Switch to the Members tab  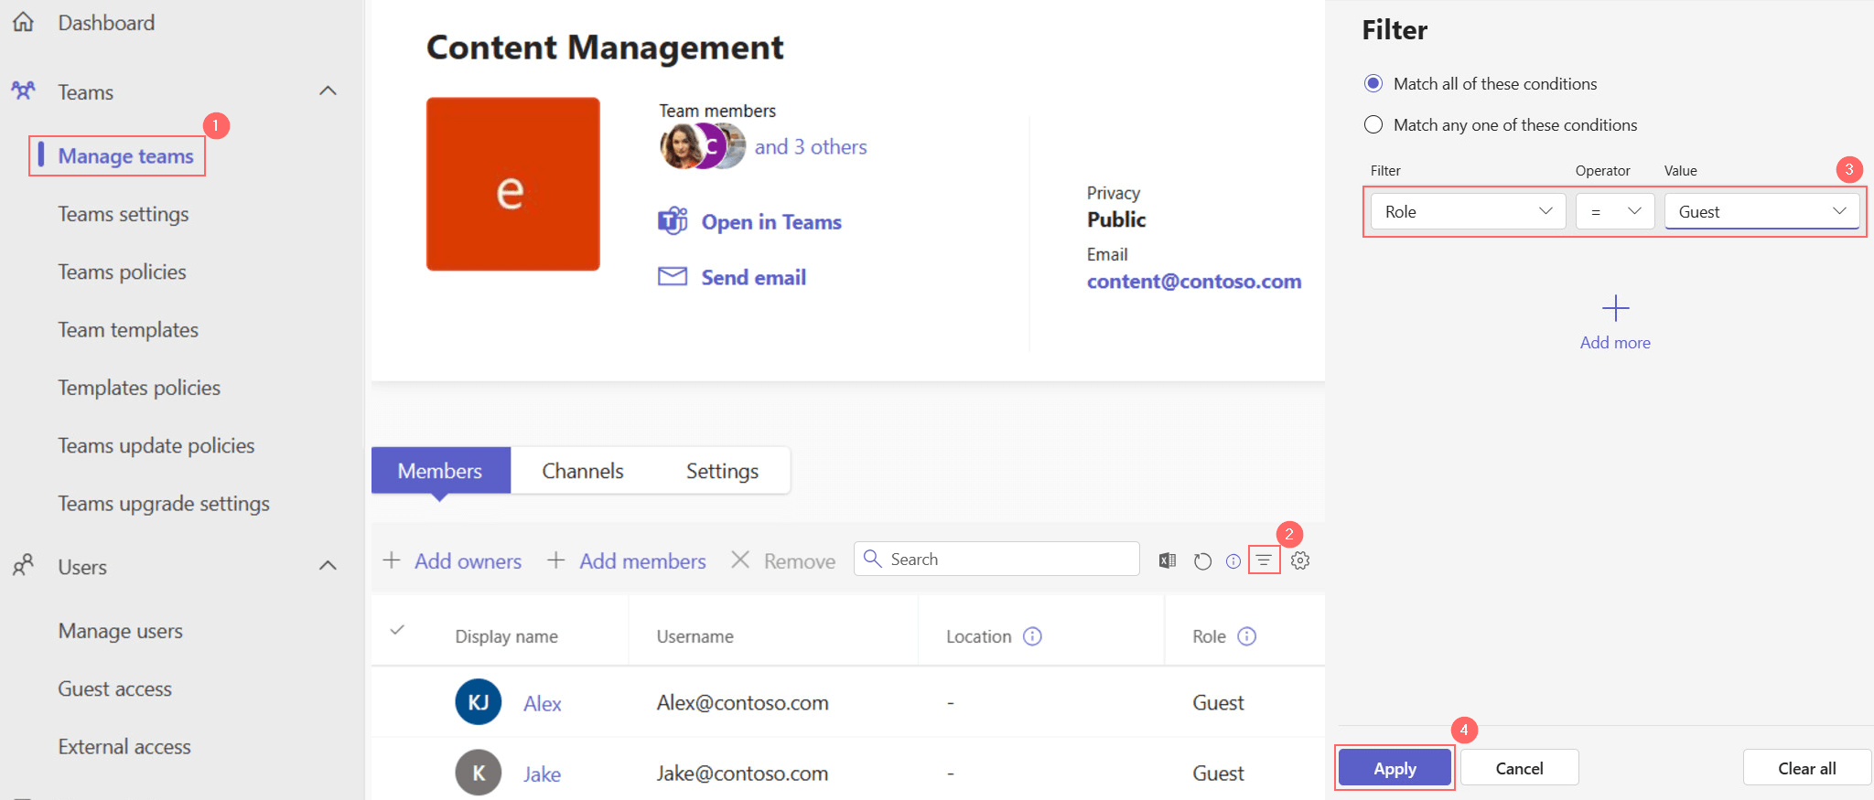pos(441,471)
